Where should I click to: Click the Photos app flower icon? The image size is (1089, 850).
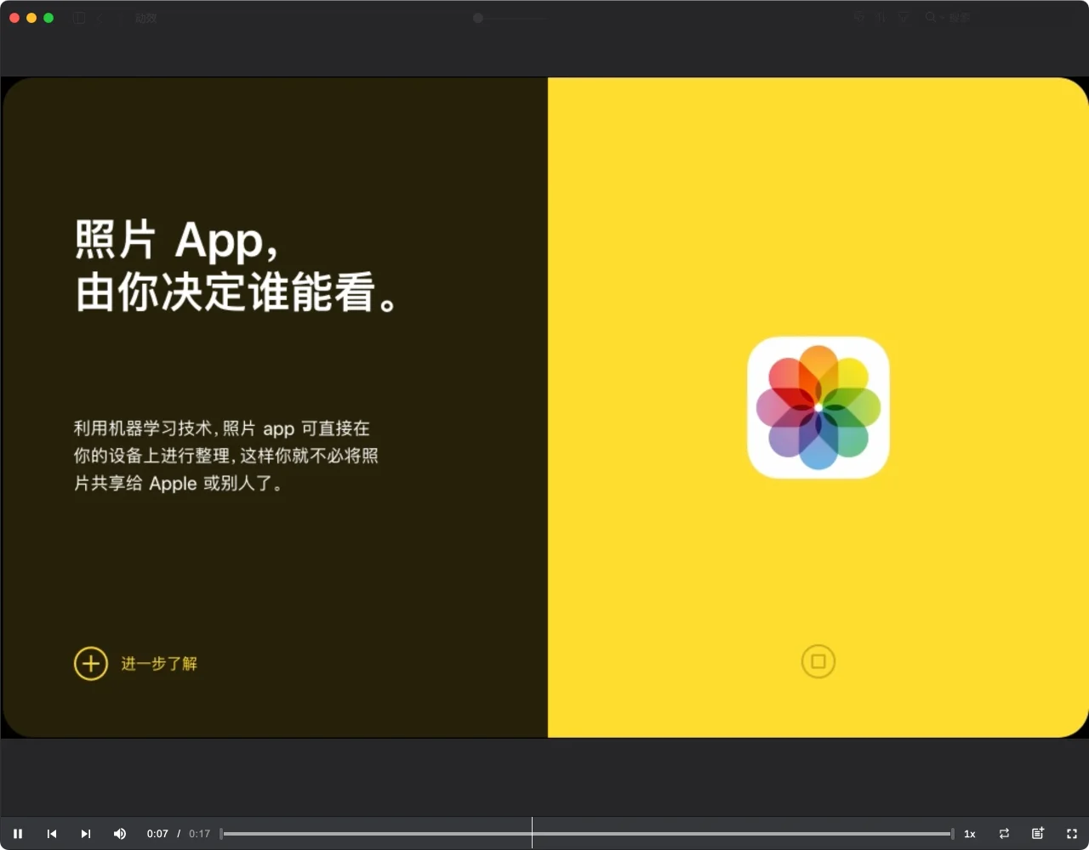click(818, 407)
